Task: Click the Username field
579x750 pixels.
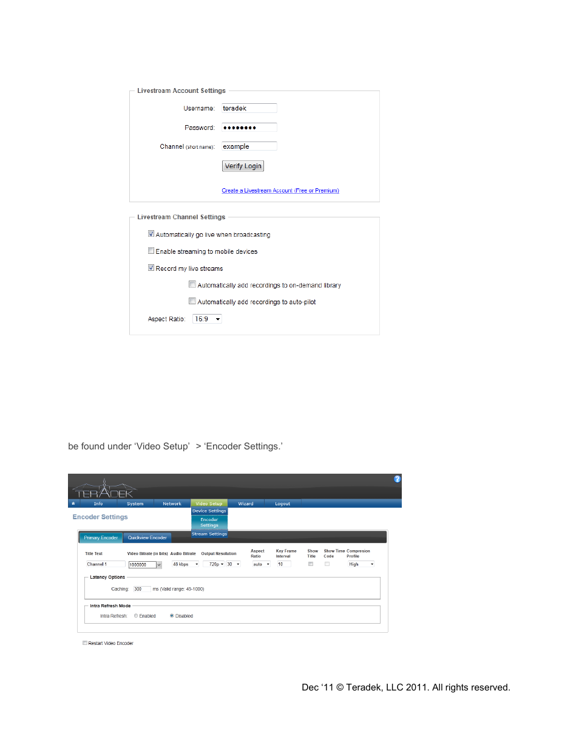Action: 249,108
